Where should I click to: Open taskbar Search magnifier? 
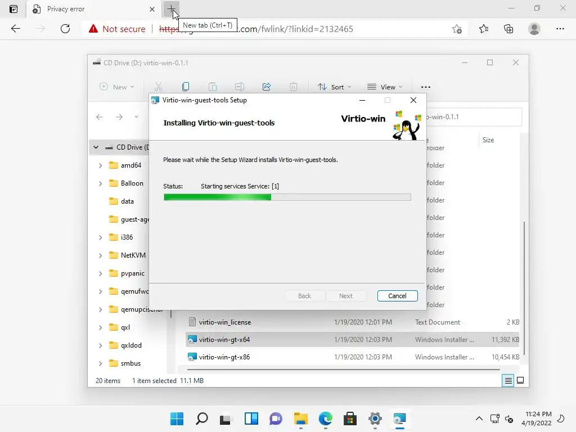coord(202,418)
